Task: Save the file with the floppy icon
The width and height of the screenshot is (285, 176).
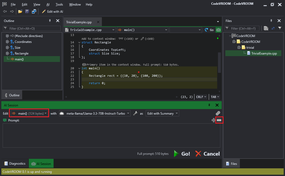Action: coord(27,11)
